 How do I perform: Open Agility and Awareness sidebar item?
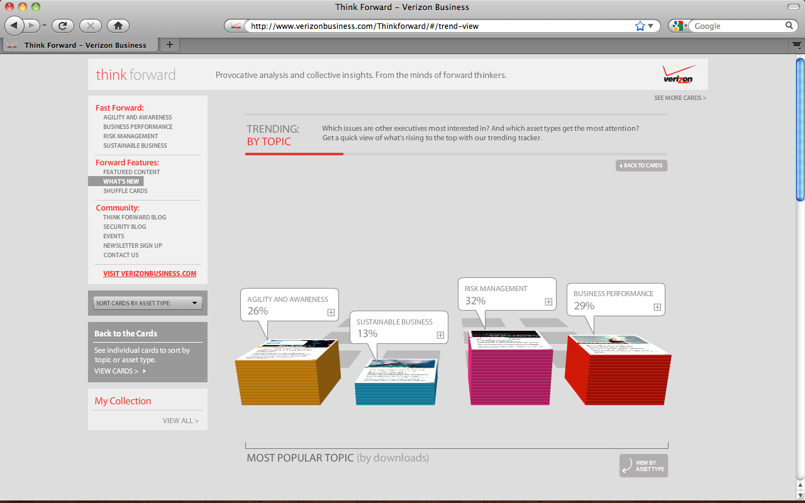(138, 118)
